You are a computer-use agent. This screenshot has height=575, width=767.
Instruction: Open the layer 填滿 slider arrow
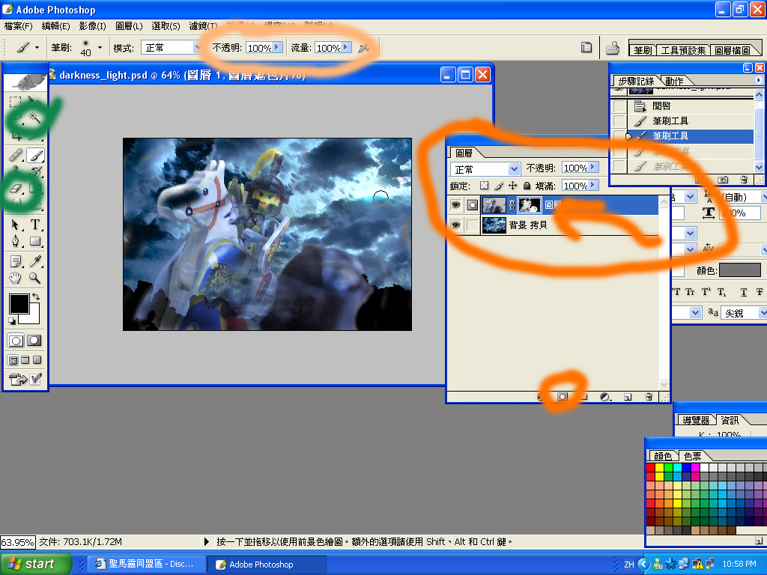click(x=593, y=186)
